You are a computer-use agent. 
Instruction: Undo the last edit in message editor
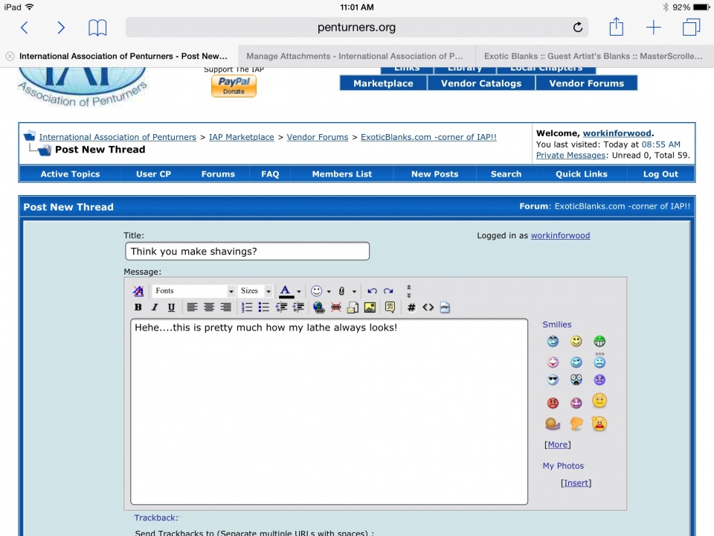coord(372,291)
